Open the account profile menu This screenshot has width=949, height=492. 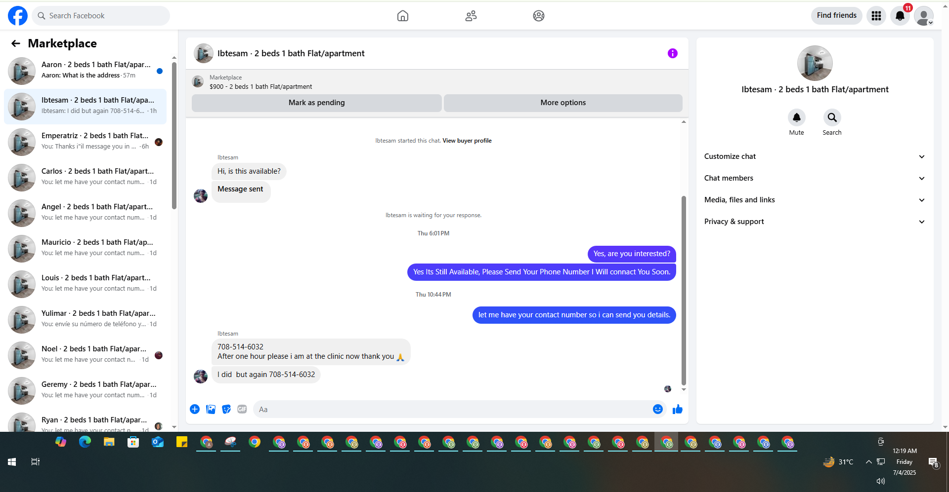click(924, 16)
